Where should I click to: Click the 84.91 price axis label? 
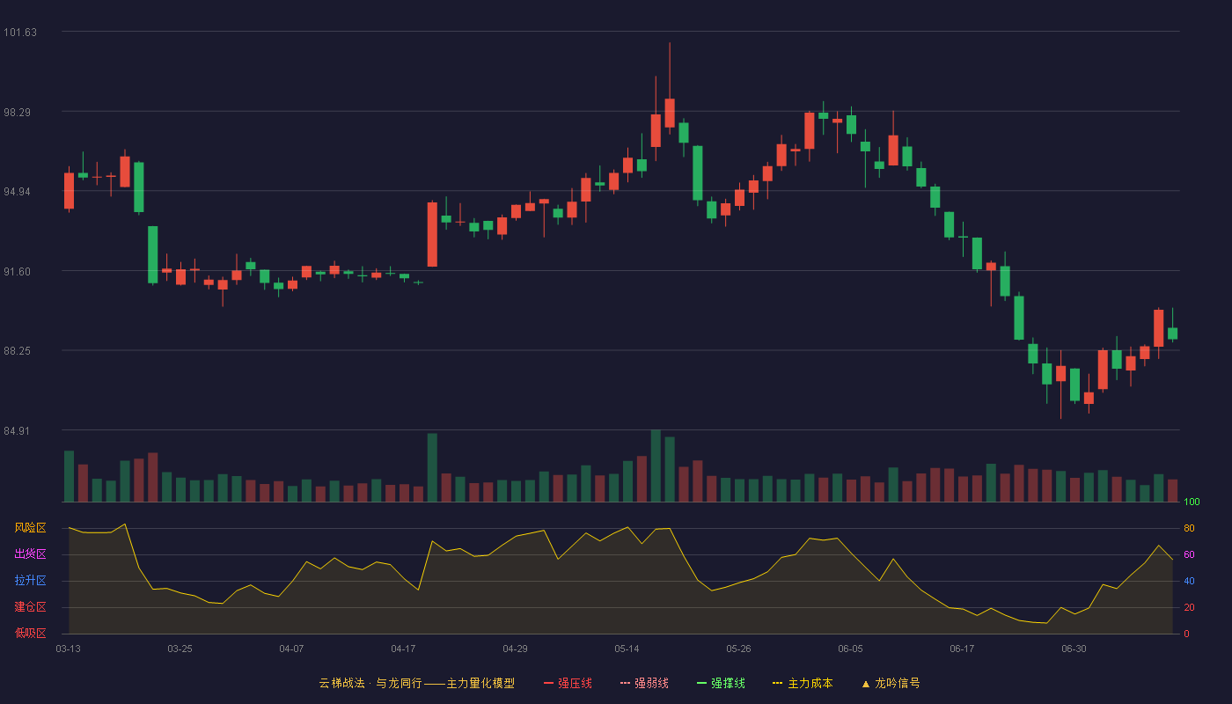coord(18,431)
